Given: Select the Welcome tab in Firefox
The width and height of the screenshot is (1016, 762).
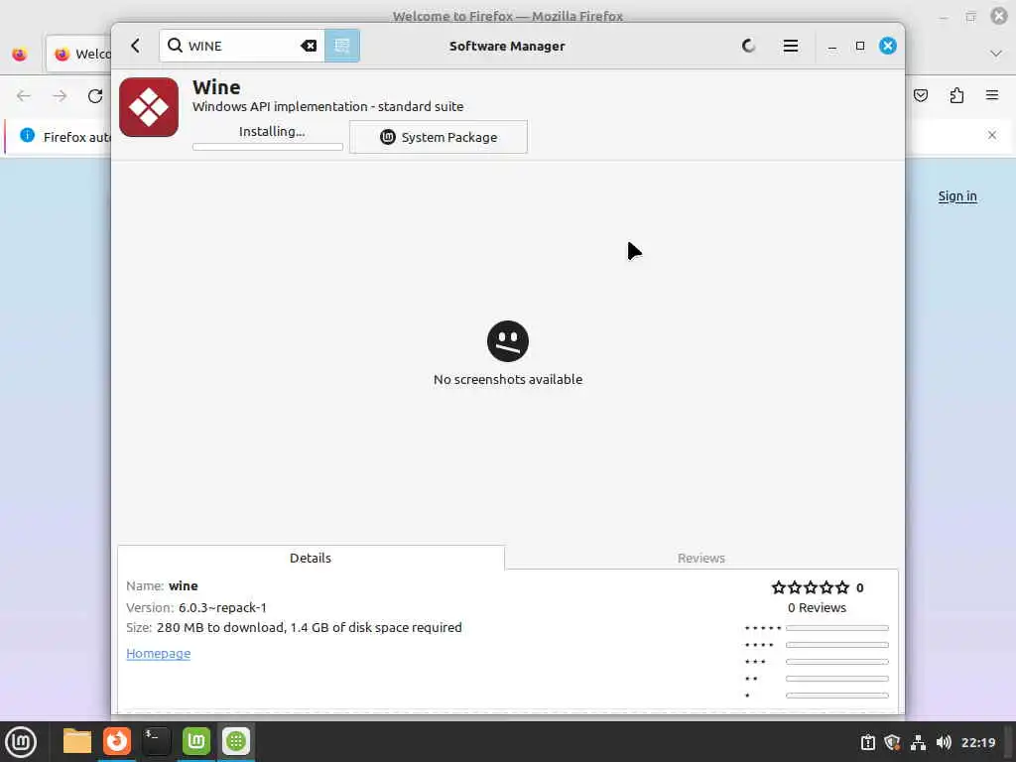Looking at the screenshot, I should click(x=78, y=54).
